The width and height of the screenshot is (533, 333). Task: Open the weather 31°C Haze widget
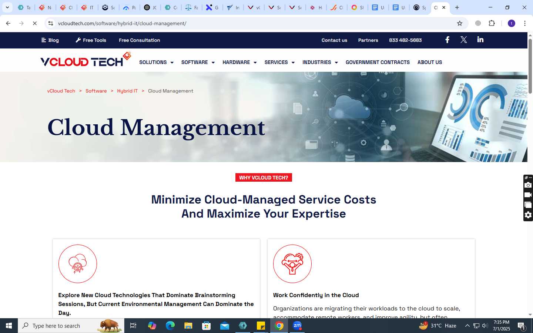pos(438,326)
